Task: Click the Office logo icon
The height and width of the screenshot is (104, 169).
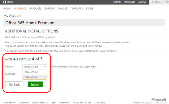Action: click(5, 2)
